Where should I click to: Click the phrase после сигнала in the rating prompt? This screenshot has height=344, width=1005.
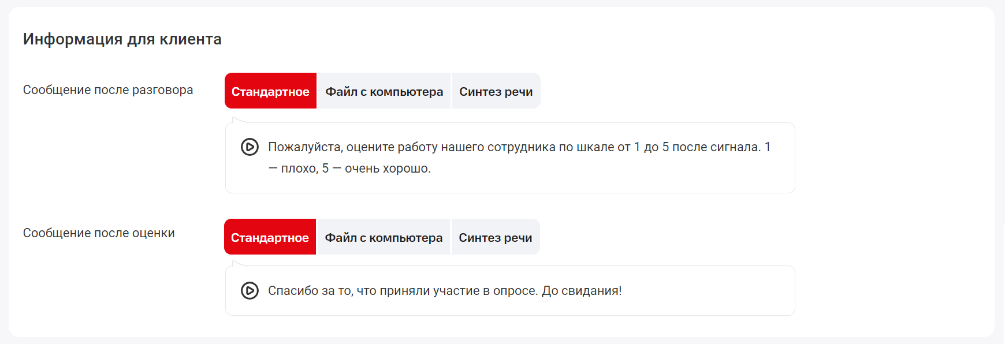click(x=716, y=147)
